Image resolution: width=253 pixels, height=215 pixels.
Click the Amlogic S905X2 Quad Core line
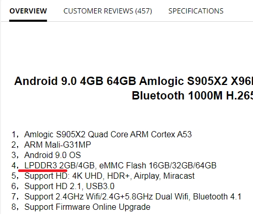108,134
